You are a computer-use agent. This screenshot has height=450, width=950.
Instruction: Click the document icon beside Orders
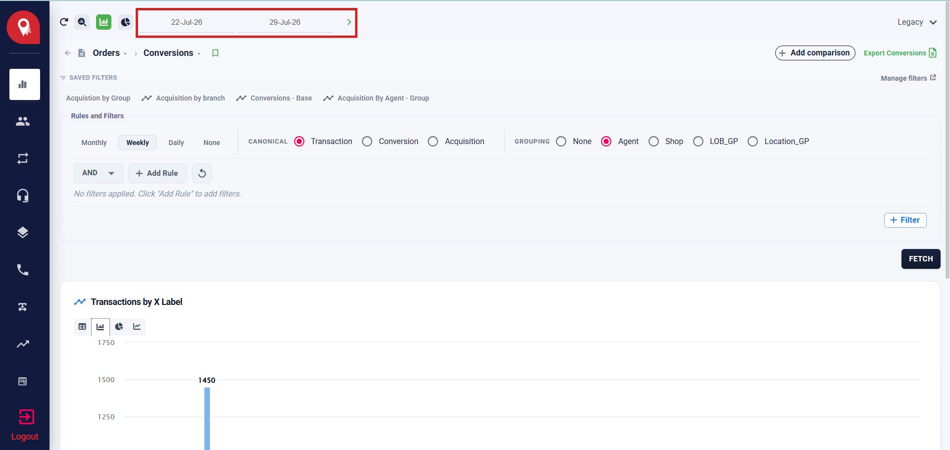pyautogui.click(x=82, y=53)
